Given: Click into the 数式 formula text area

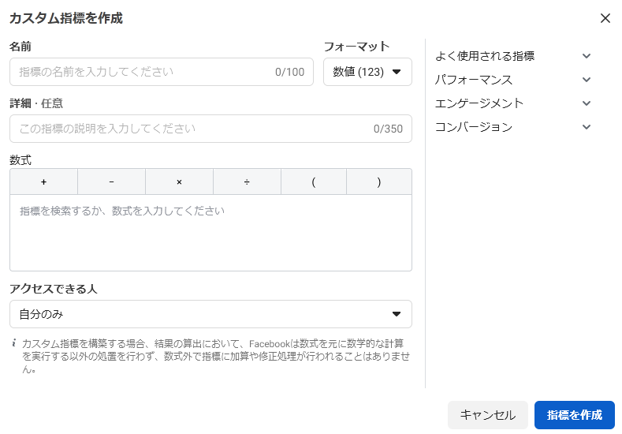Looking at the screenshot, I should tap(210, 233).
